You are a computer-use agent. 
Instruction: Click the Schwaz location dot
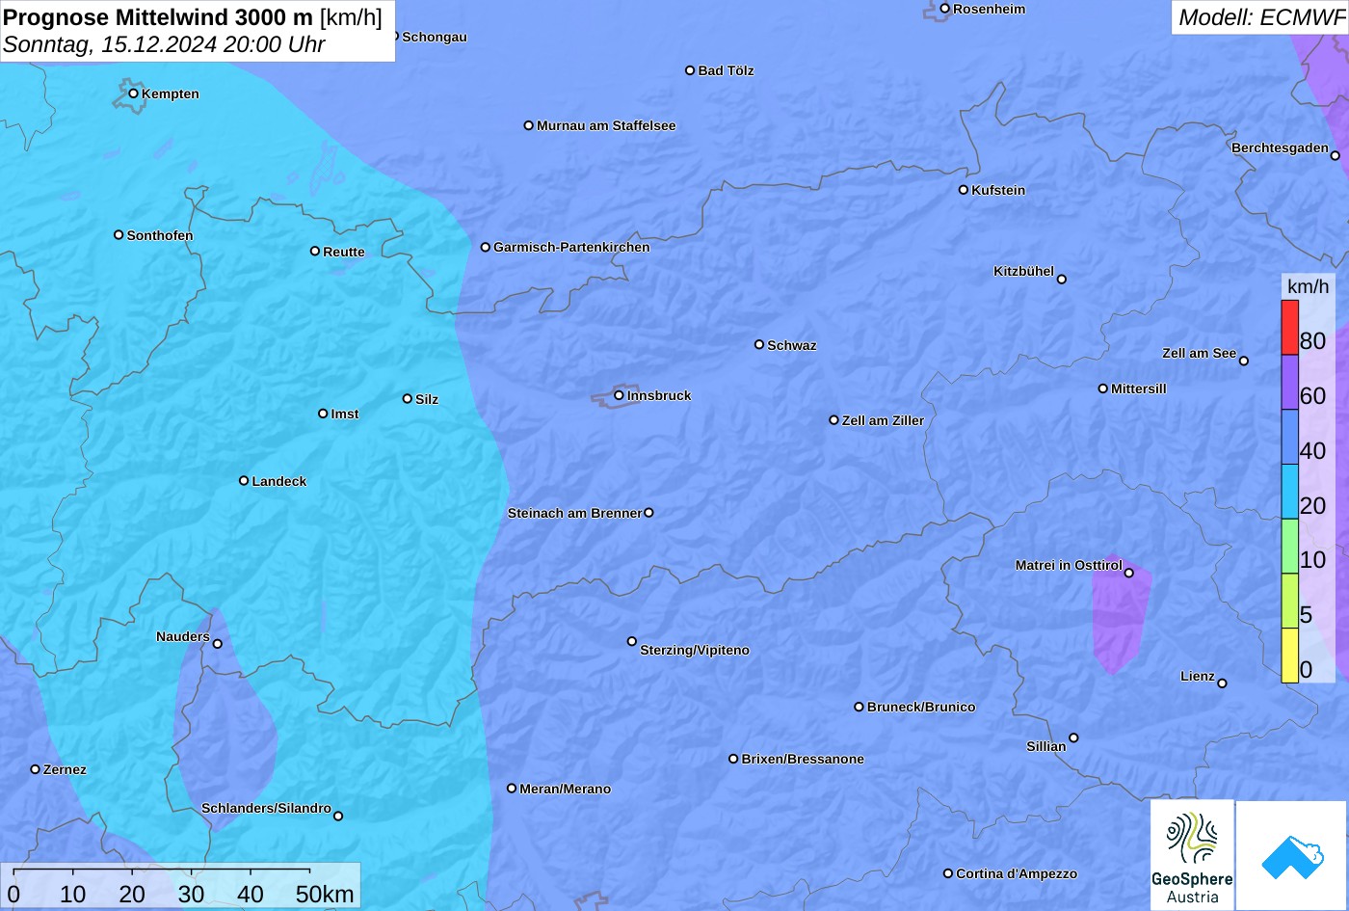point(759,344)
